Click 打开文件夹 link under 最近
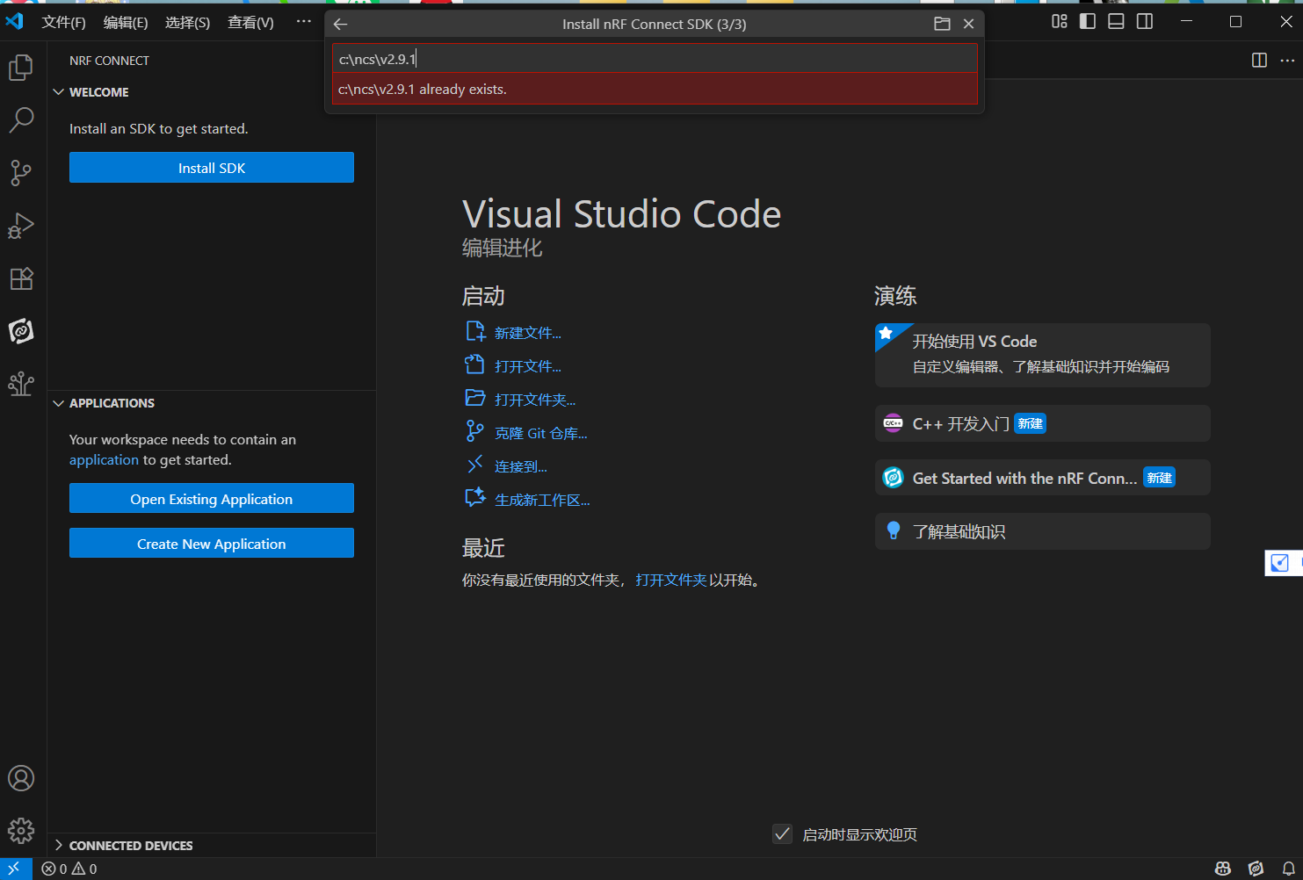The image size is (1303, 880). [x=671, y=581]
